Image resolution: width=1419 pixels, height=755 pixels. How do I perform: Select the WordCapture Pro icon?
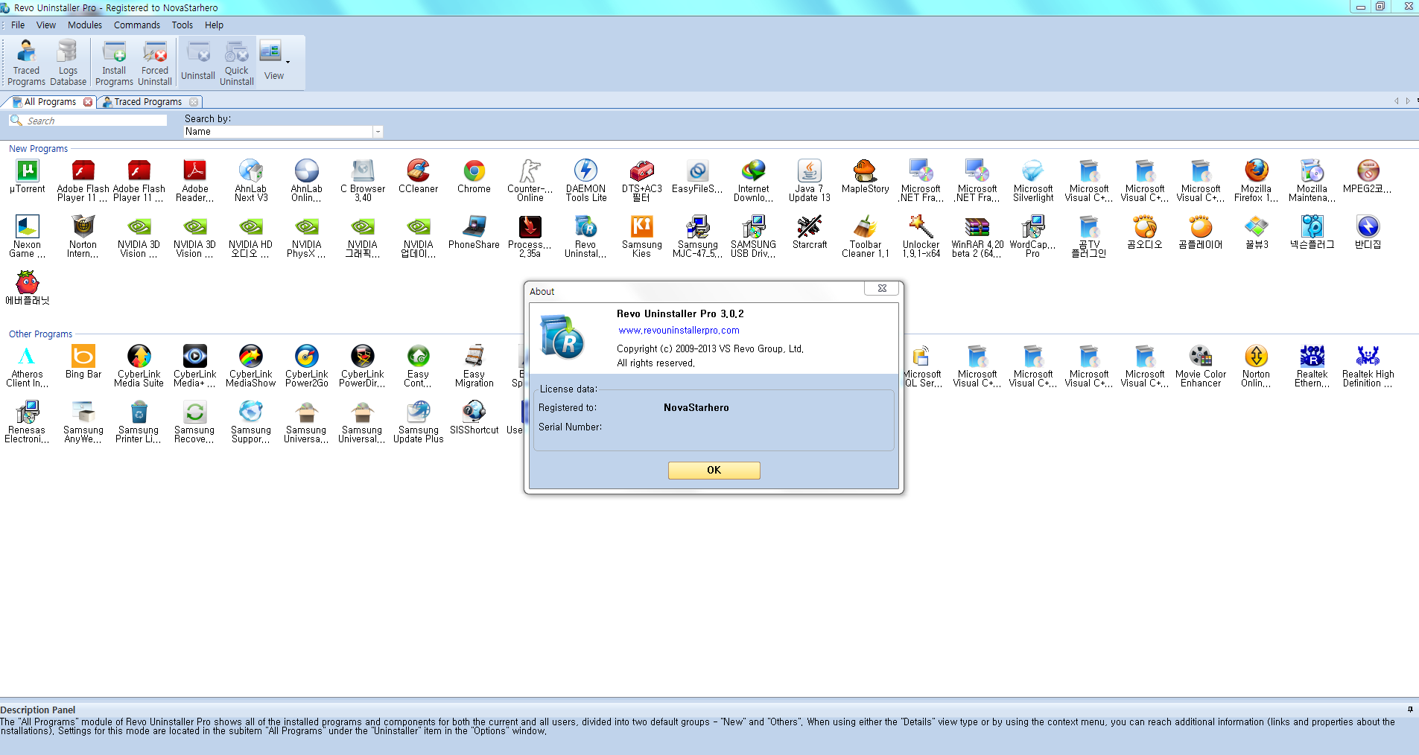[x=1033, y=236]
